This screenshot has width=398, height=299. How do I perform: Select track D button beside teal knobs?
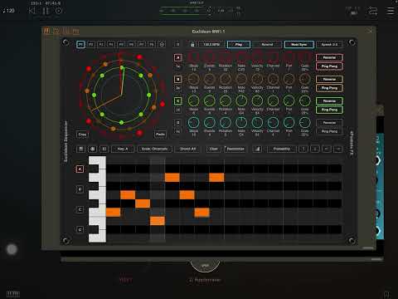coord(178,123)
